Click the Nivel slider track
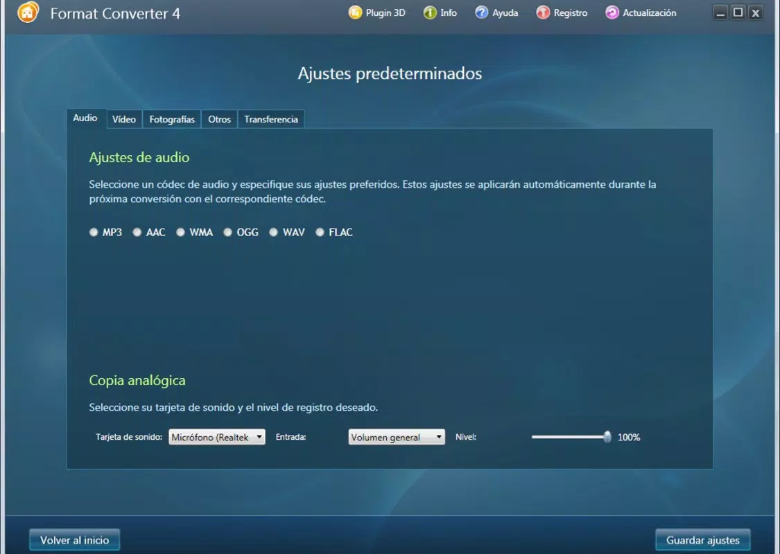Image resolution: width=780 pixels, height=554 pixels. pyautogui.click(x=570, y=437)
